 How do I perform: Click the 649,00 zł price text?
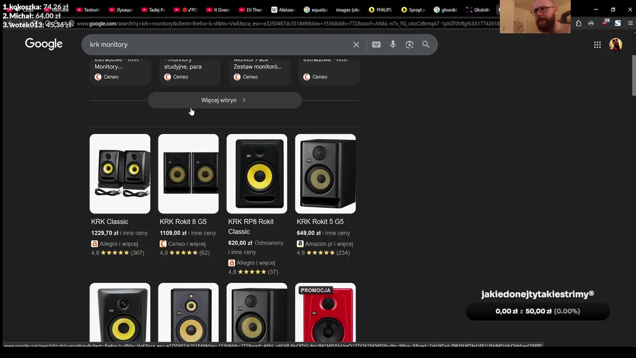pyautogui.click(x=309, y=233)
